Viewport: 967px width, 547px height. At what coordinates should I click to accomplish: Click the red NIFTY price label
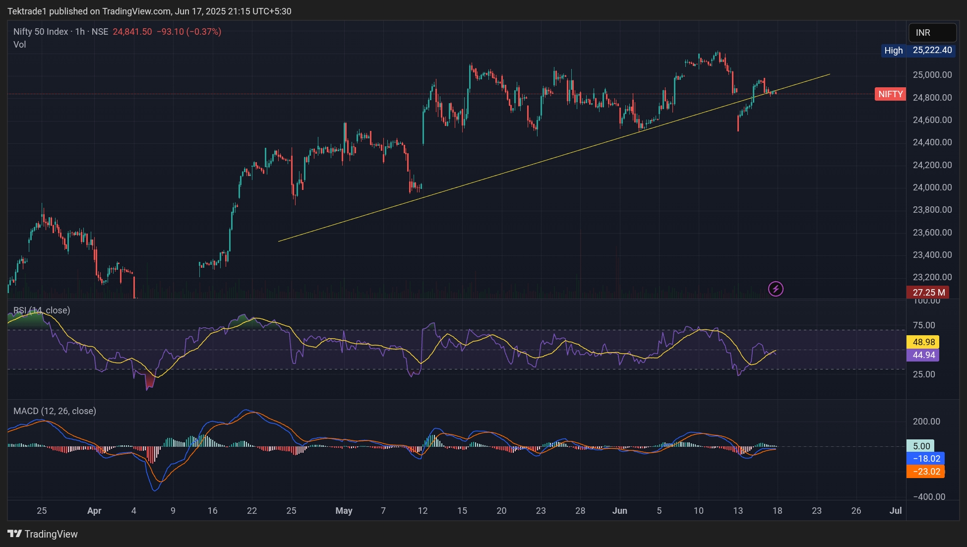[x=890, y=94]
